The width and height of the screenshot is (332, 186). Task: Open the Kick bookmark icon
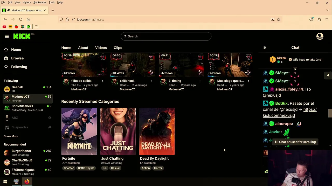coord(29,27)
